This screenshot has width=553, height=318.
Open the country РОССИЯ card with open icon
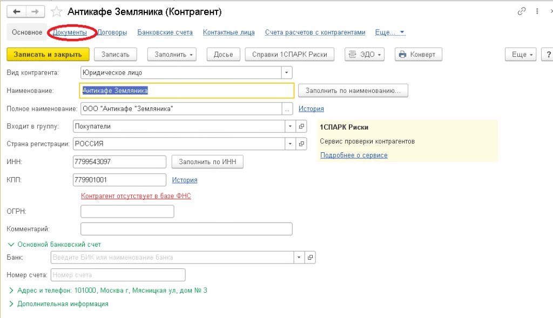point(301,144)
